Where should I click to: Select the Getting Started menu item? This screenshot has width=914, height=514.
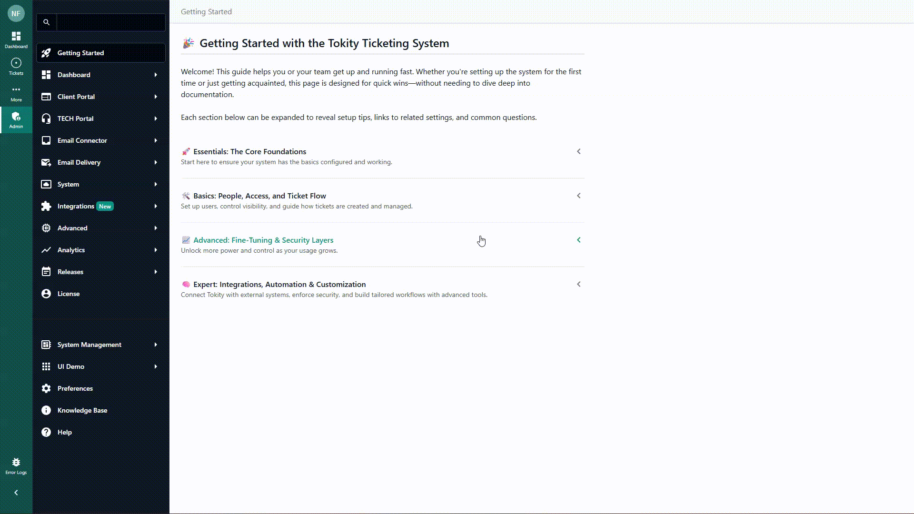tap(80, 53)
